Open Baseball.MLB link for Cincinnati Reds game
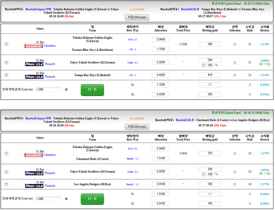 pyautogui.click(x=185, y=120)
